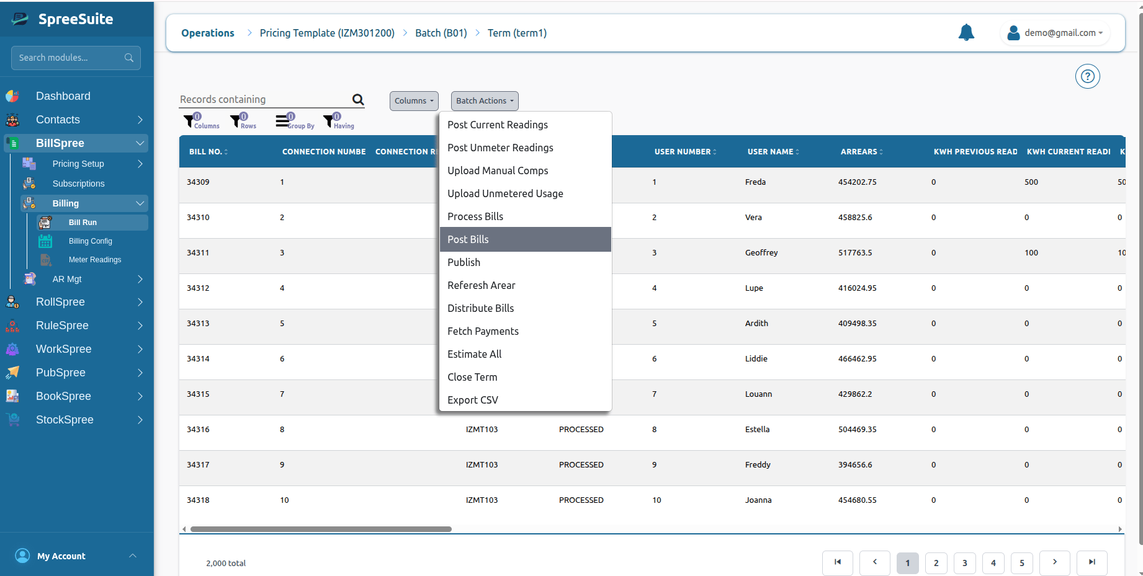Expand the RollSpree chevron

coord(140,302)
